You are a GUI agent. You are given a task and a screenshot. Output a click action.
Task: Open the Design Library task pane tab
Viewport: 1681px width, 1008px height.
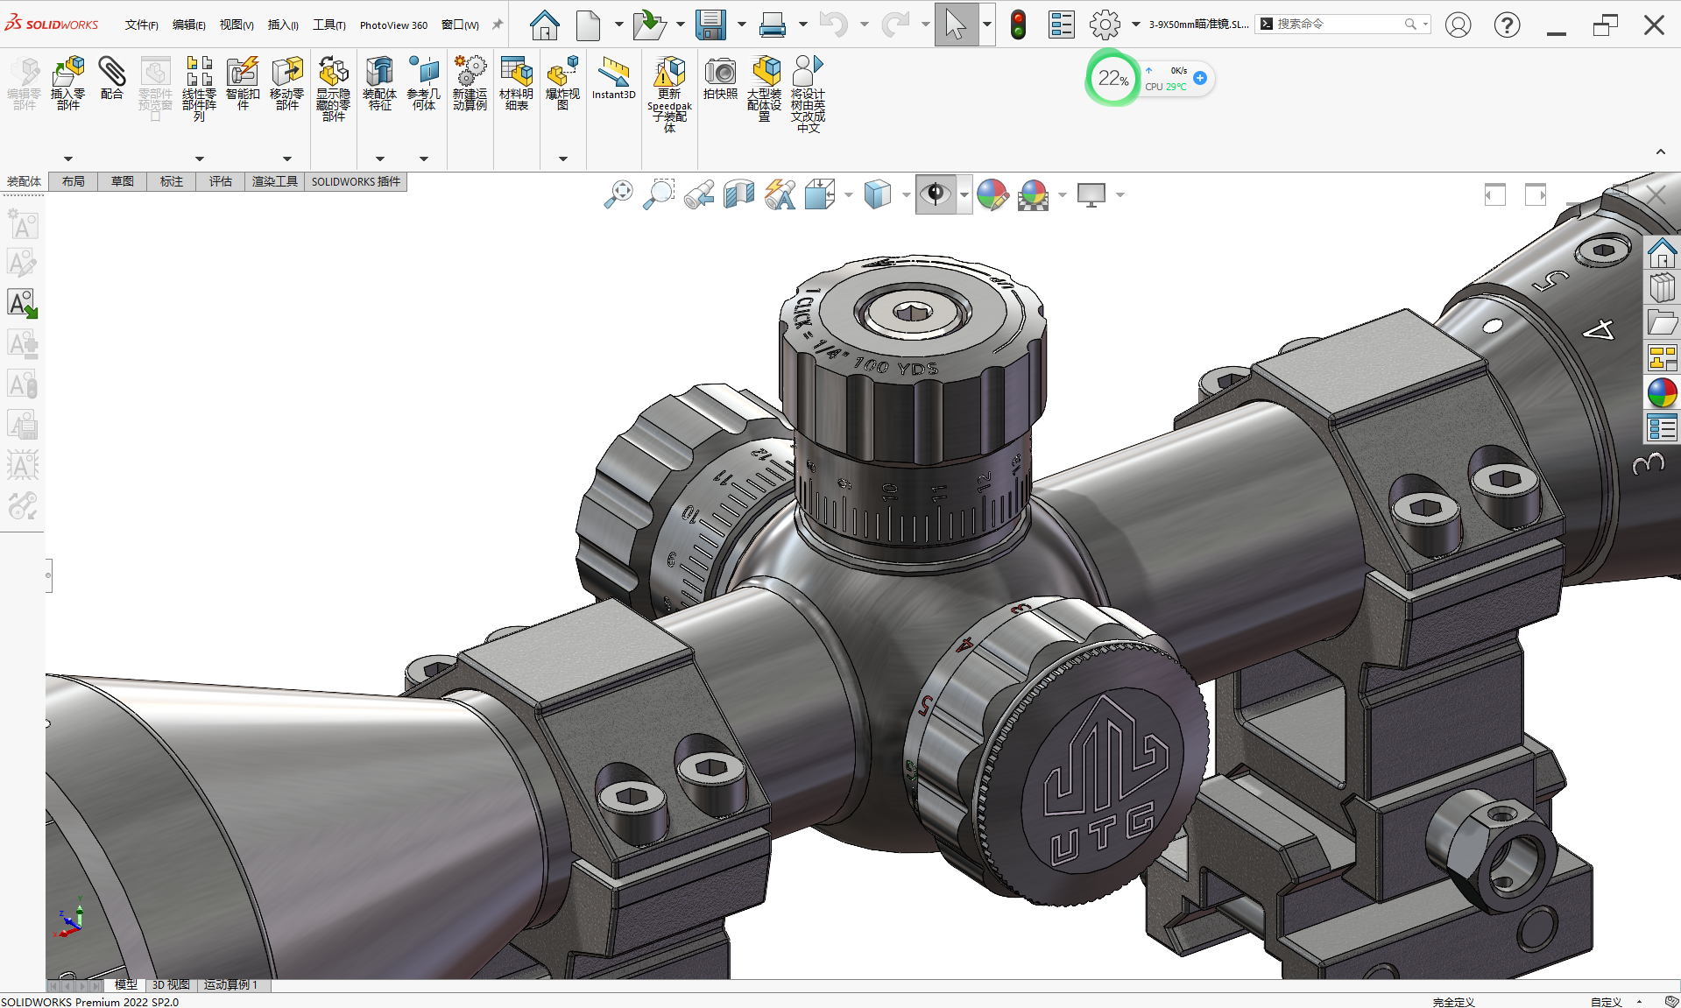[1662, 288]
